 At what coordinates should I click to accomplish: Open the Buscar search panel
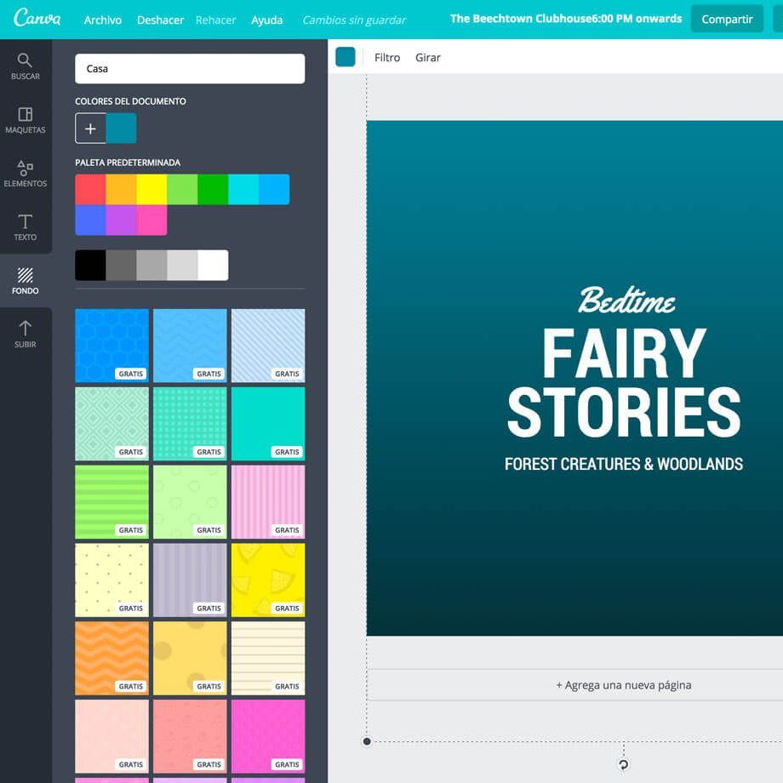point(25,68)
